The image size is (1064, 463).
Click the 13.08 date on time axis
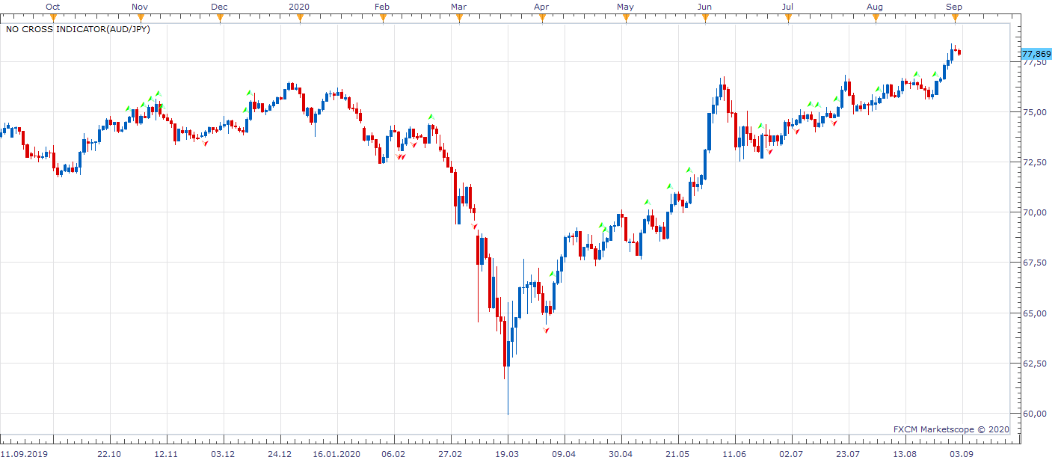click(905, 454)
